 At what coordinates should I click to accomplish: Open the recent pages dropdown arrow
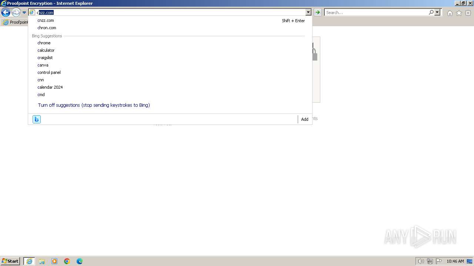[x=24, y=13]
